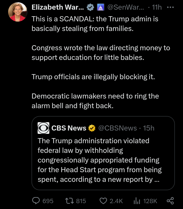Click the @SenWar... handle
This screenshot has height=209, width=183.
click(x=125, y=8)
